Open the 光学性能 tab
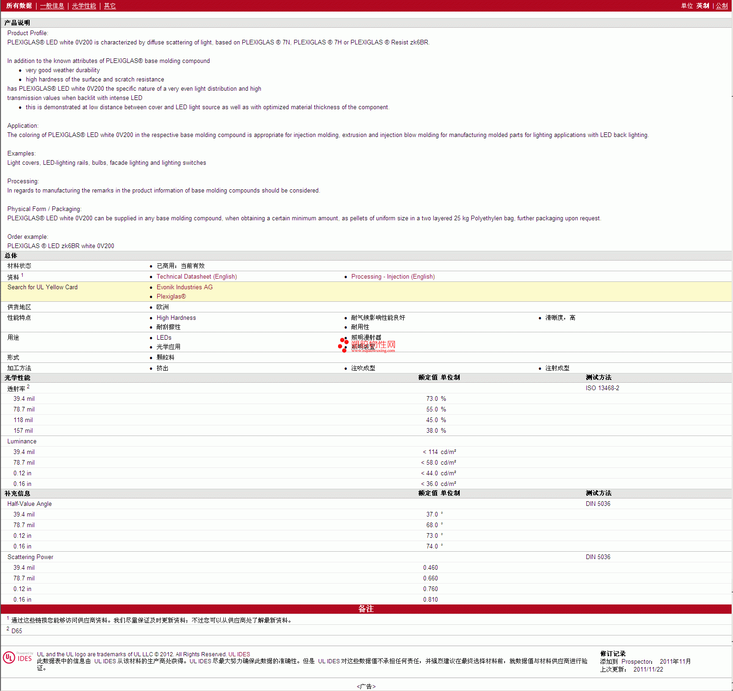This screenshot has width=733, height=691. [84, 6]
